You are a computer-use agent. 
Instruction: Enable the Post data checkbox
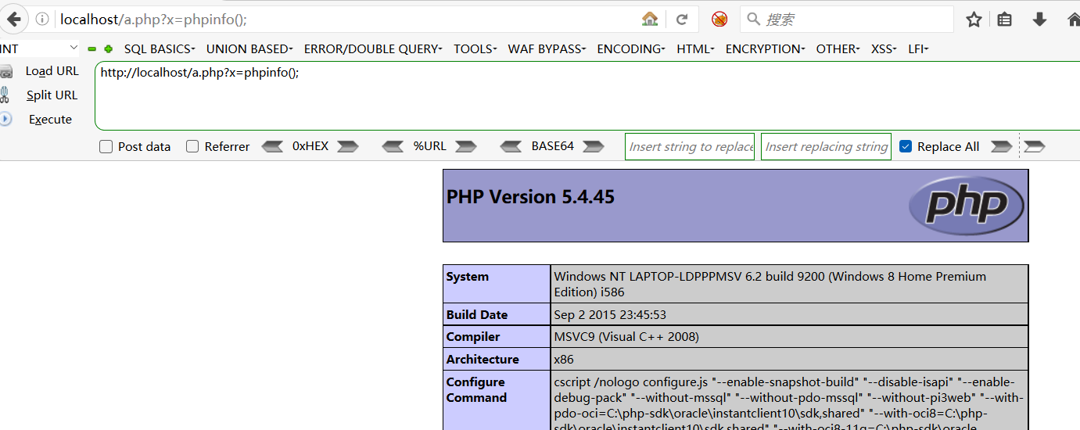click(x=106, y=147)
